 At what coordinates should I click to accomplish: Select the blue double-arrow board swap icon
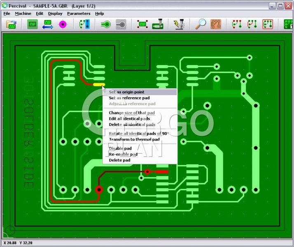coord(47,24)
